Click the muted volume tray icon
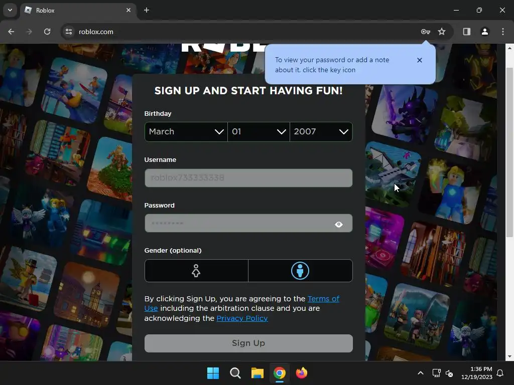The image size is (514, 385). (449, 373)
